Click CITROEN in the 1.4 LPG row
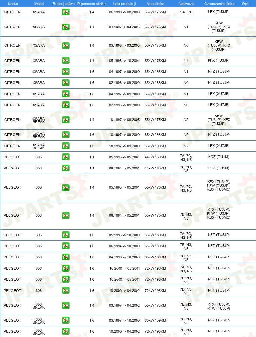Image resolution: width=256 pixels, height=337 pixels. [12, 12]
